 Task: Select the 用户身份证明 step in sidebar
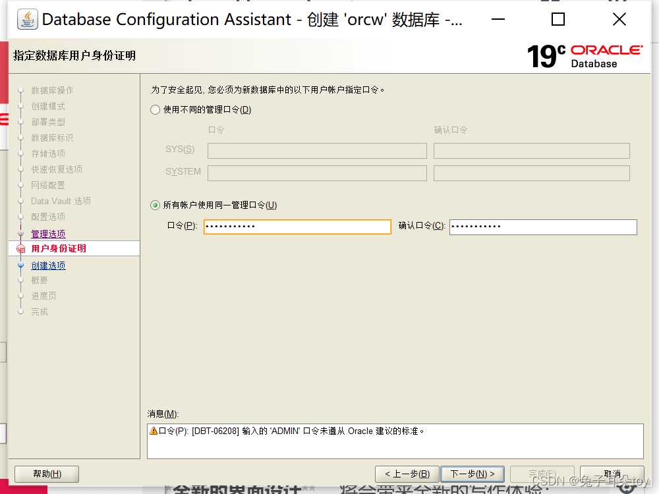[59, 249]
